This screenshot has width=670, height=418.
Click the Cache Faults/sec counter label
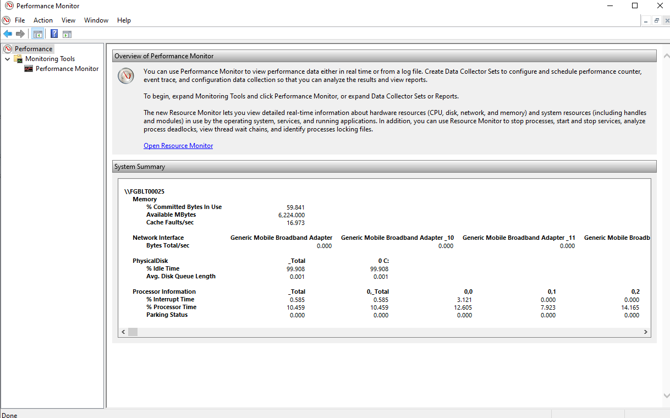coord(170,222)
